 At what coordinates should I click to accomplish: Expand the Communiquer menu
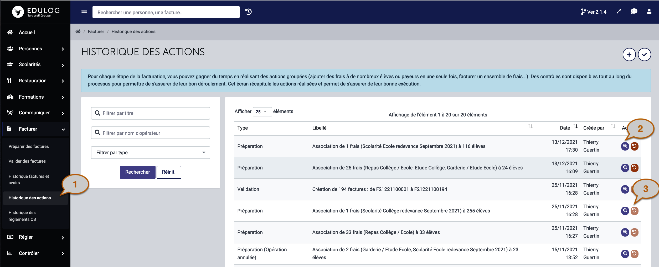pyautogui.click(x=35, y=113)
